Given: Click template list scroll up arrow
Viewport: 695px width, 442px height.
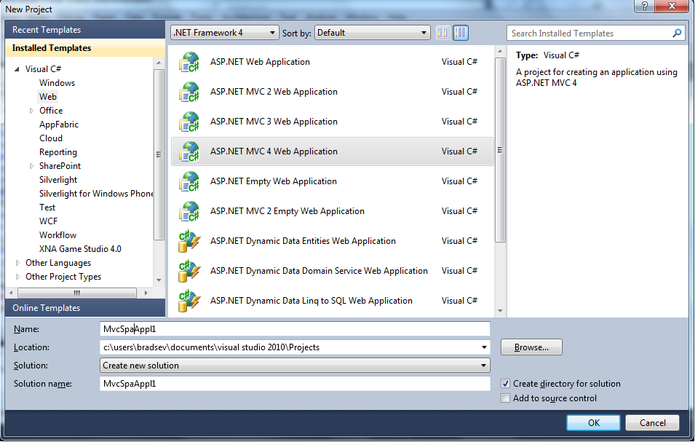Looking at the screenshot, I should pyautogui.click(x=500, y=52).
